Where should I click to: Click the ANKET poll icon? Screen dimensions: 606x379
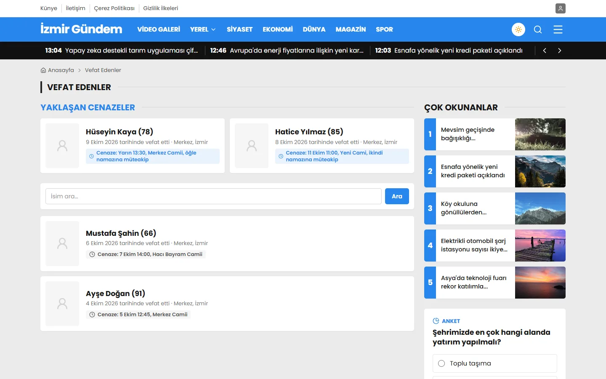click(436, 321)
